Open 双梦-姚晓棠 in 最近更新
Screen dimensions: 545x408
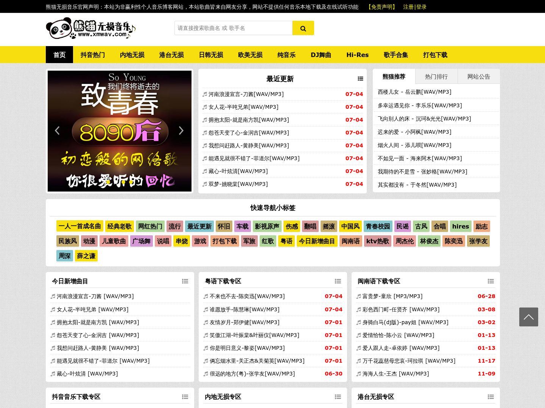[238, 184]
